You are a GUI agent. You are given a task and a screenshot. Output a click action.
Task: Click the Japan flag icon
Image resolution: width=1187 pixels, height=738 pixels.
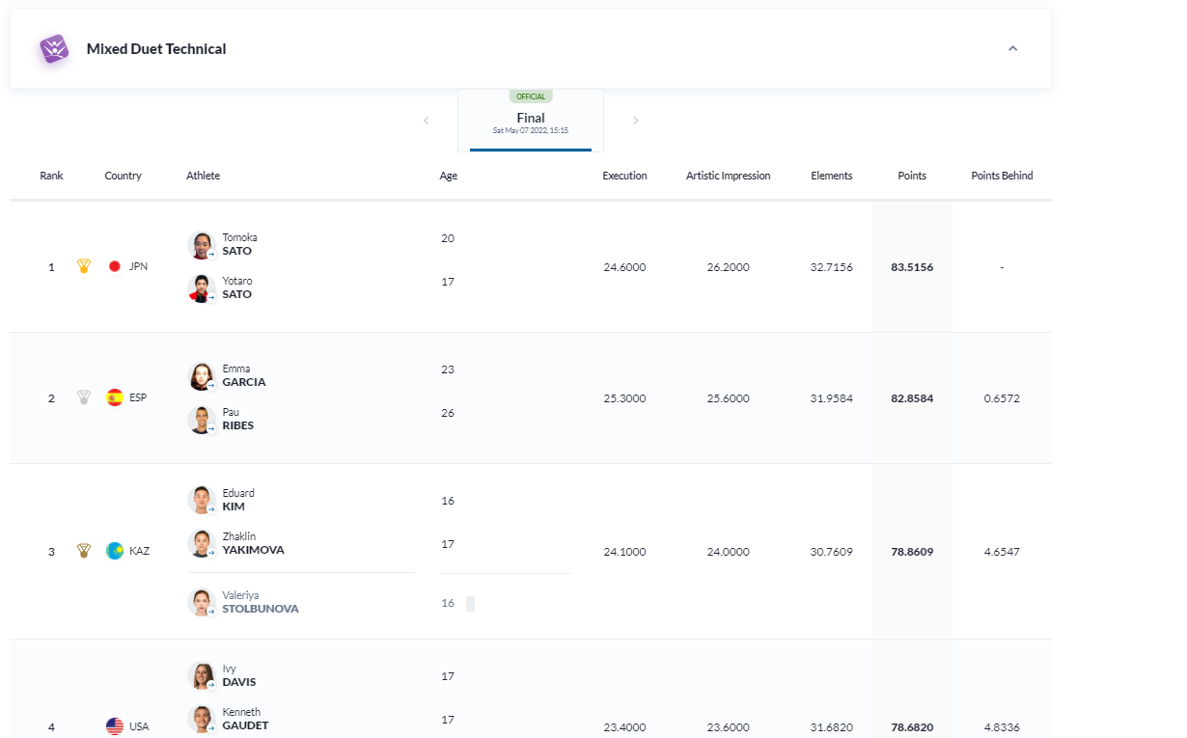click(115, 266)
